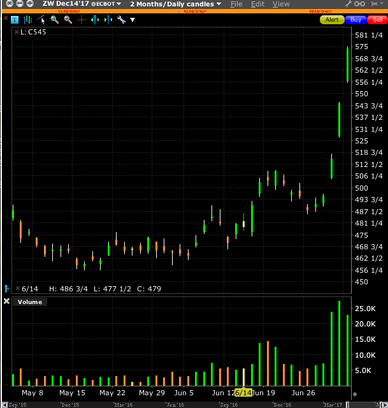Click the expand time axis arrows icon
The image size is (388, 408).
point(94,20)
